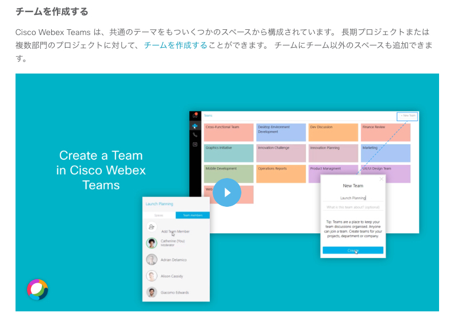Open the Marketing team card
The height and width of the screenshot is (324, 454).
386,153
